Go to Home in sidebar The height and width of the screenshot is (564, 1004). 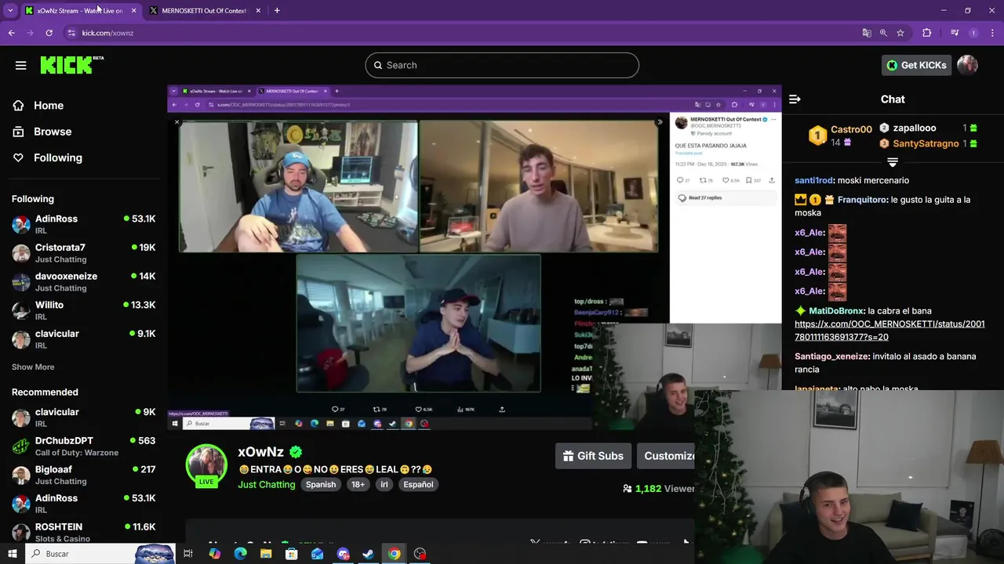point(48,105)
